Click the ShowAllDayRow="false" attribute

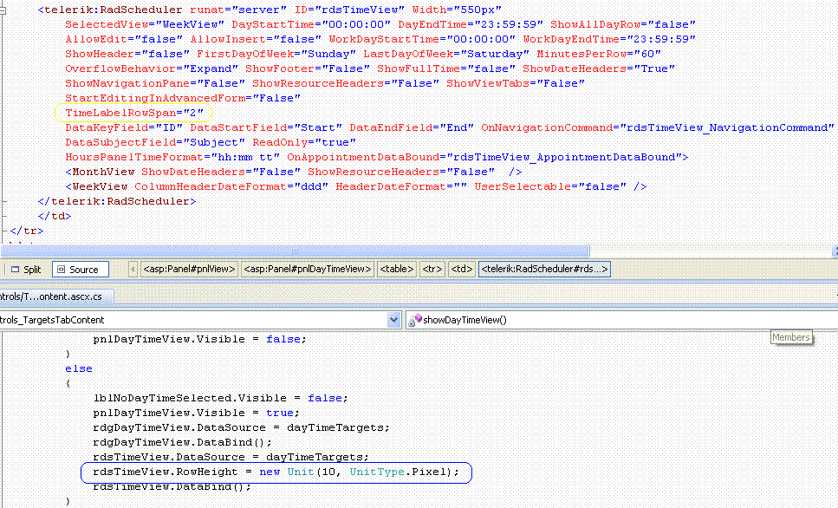coord(623,24)
